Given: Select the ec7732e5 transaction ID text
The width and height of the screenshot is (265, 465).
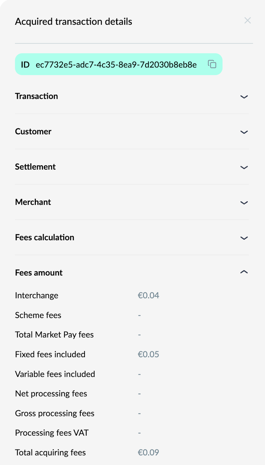Looking at the screenshot, I should pos(116,65).
